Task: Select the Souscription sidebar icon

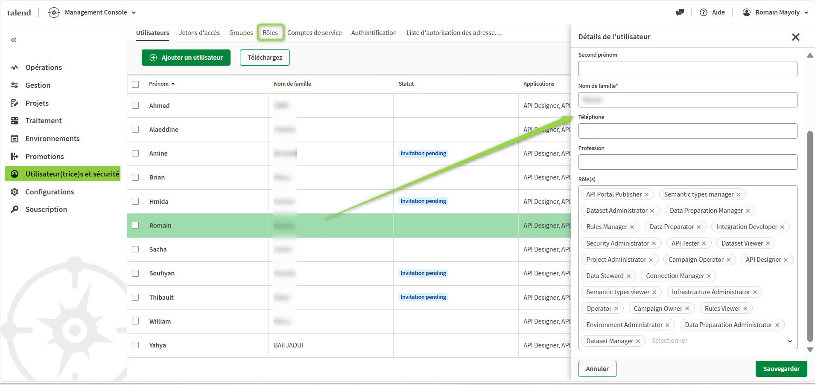Action: pyautogui.click(x=14, y=209)
